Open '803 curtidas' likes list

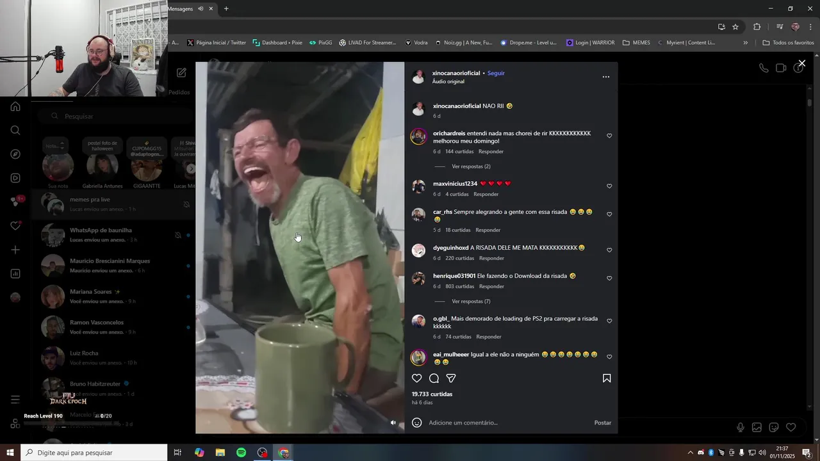[x=460, y=286]
